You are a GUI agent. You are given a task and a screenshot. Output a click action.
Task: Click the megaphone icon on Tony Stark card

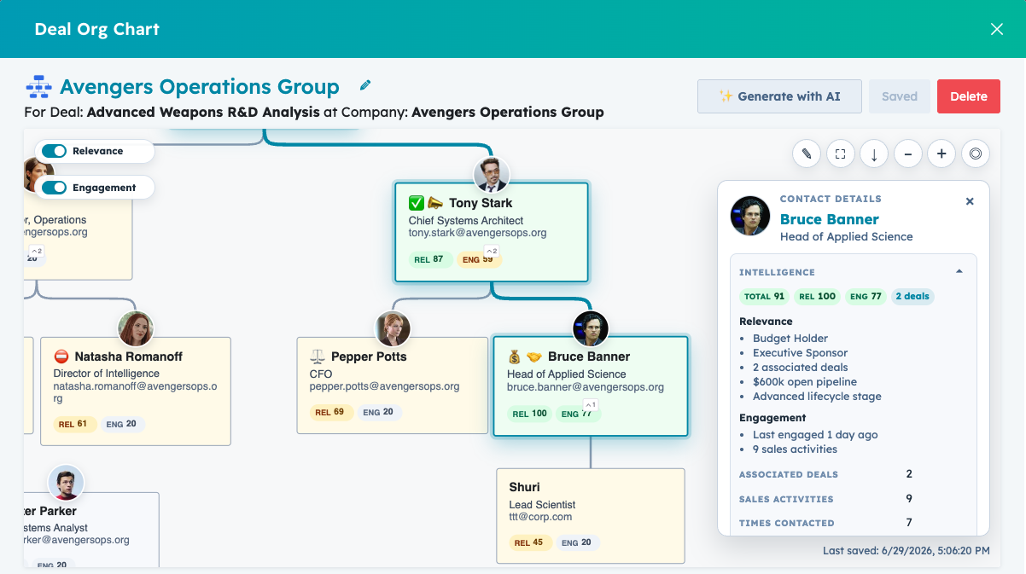click(x=435, y=203)
